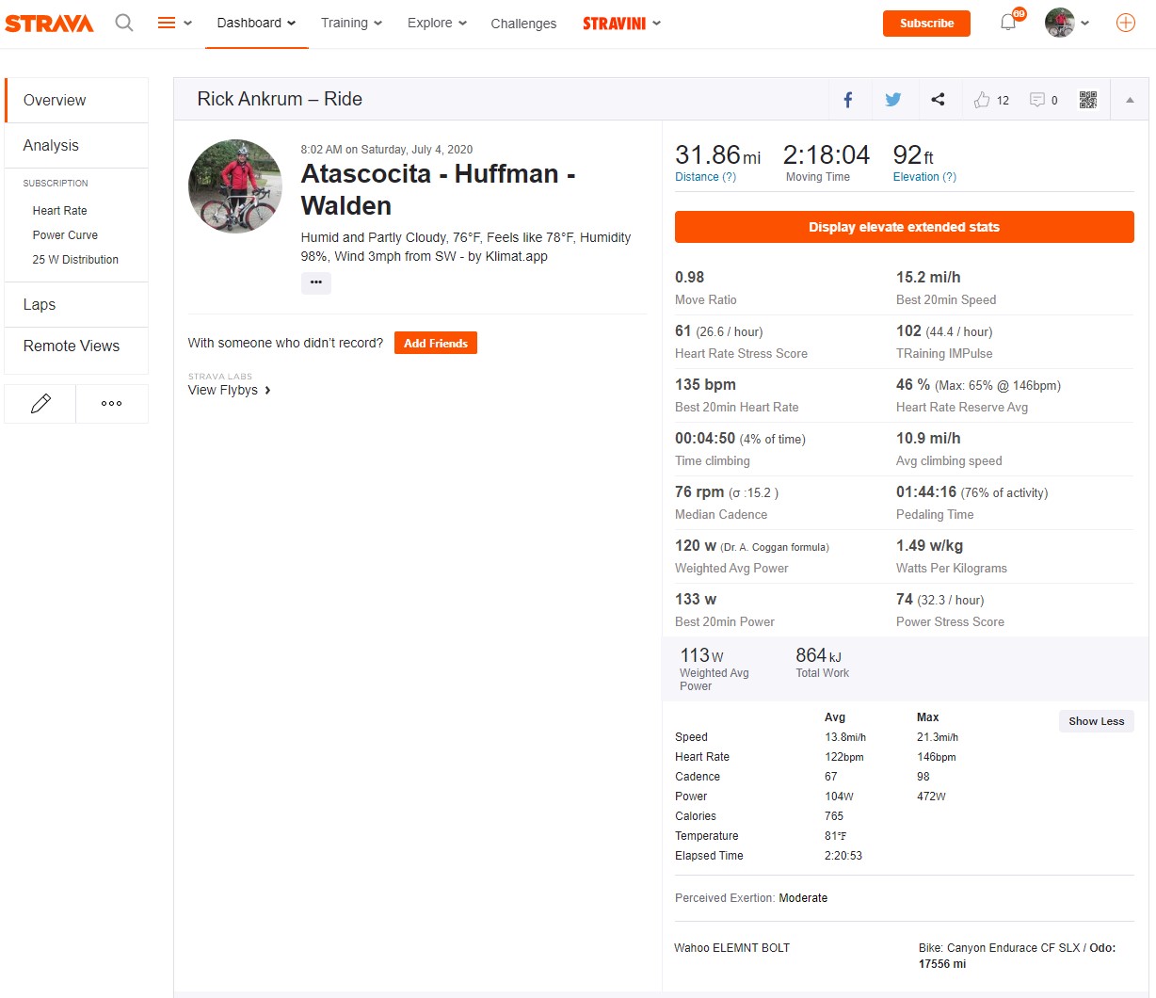The height and width of the screenshot is (998, 1156).
Task: Expand the Explore dropdown
Action: click(x=437, y=23)
